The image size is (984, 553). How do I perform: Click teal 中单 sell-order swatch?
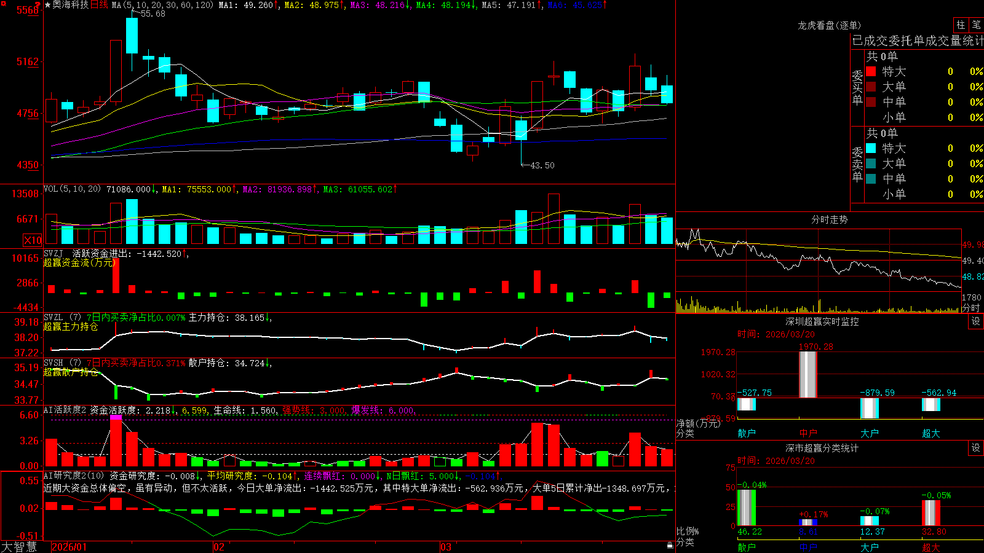[x=871, y=179]
